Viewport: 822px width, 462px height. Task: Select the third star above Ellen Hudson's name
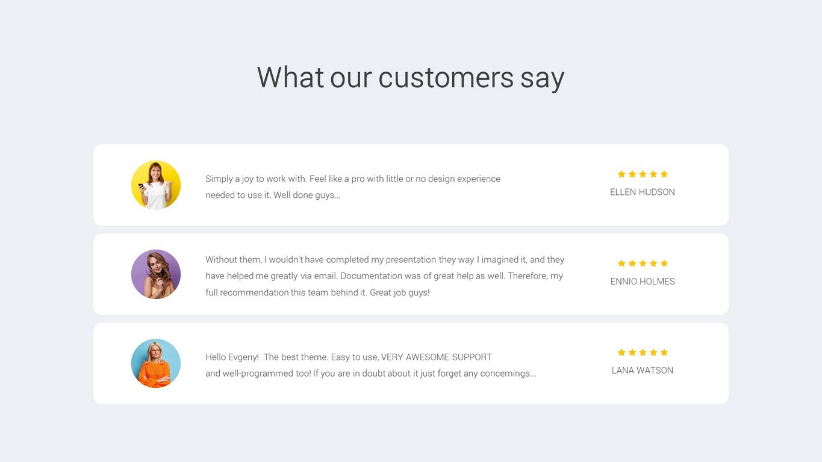(643, 174)
